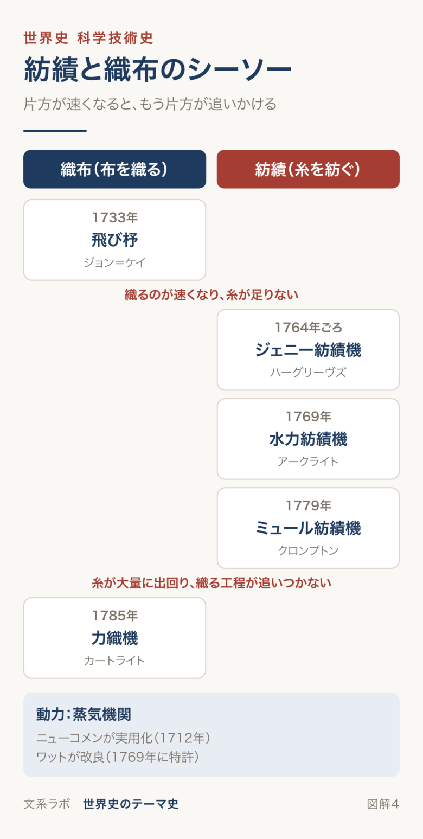Select the ジェニー紡績機 card
This screenshot has width=423, height=839.
pos(308,350)
